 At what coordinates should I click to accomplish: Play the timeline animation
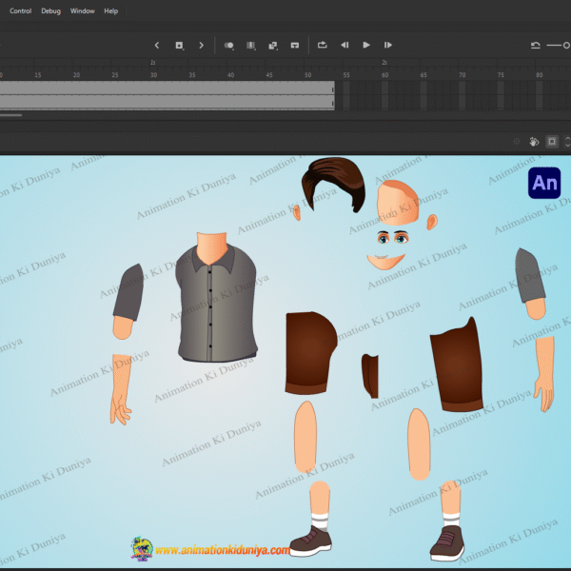pos(366,45)
